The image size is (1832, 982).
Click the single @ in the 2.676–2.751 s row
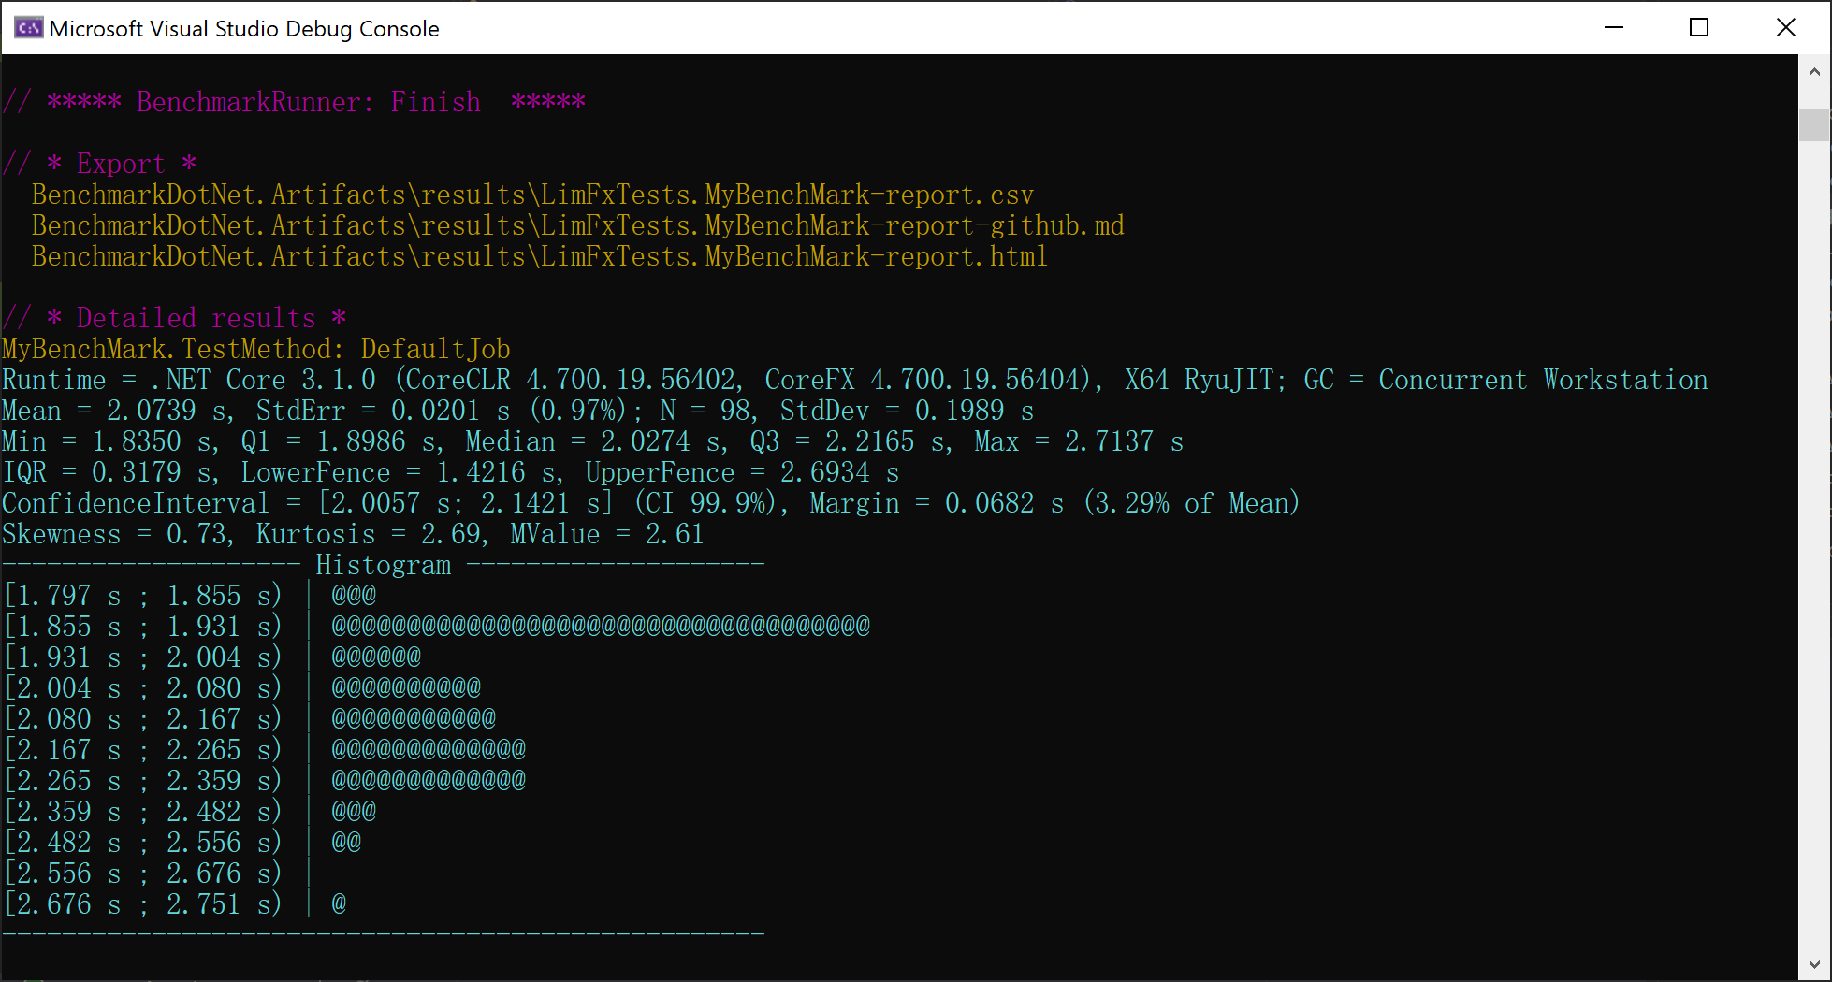tap(339, 903)
